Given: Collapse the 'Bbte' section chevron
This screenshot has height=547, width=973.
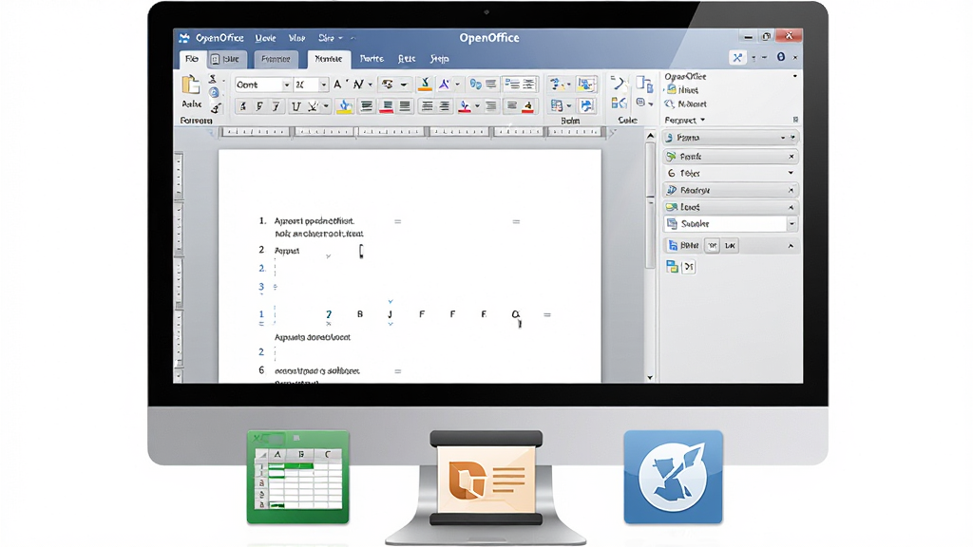Looking at the screenshot, I should click(791, 246).
